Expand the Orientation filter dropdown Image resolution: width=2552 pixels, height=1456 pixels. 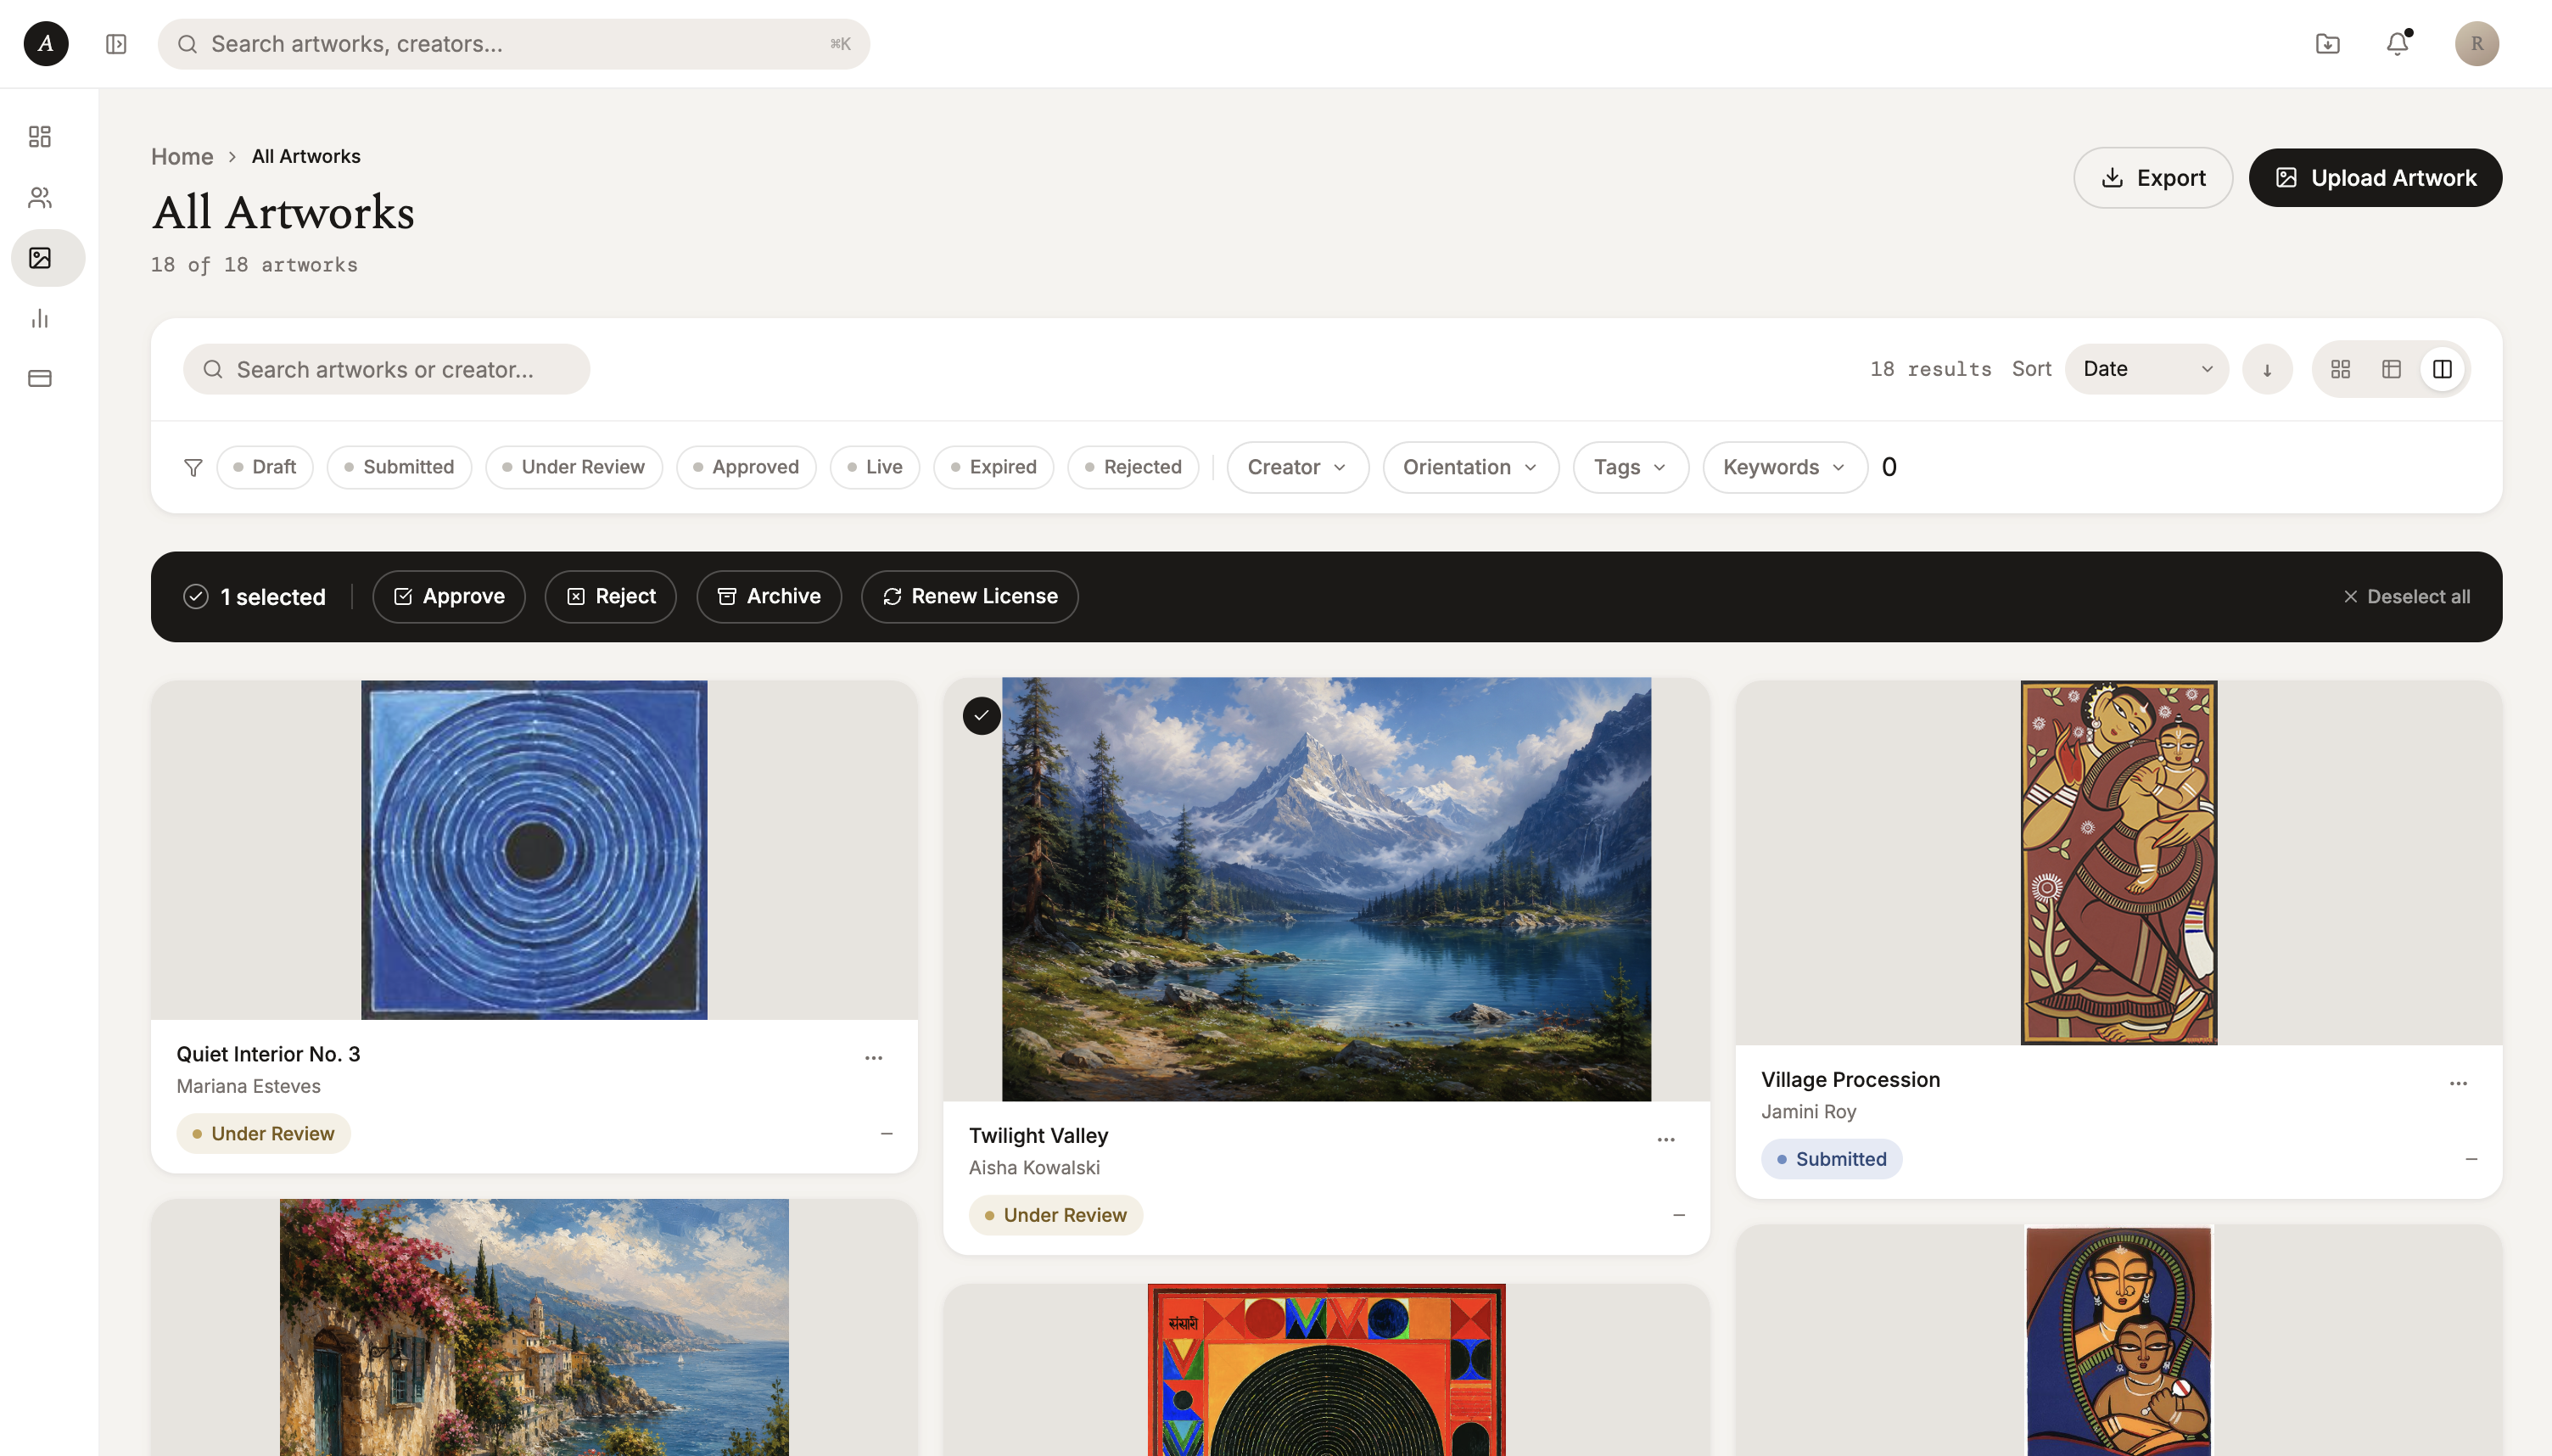(1469, 467)
